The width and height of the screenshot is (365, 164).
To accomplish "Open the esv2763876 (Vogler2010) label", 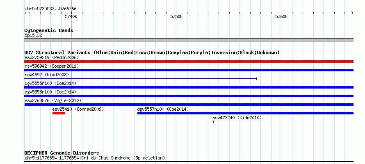I will tap(53, 100).
